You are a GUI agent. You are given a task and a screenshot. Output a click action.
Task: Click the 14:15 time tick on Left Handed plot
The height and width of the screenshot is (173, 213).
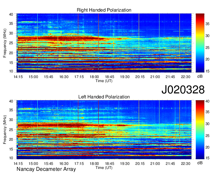[x=18, y=164]
